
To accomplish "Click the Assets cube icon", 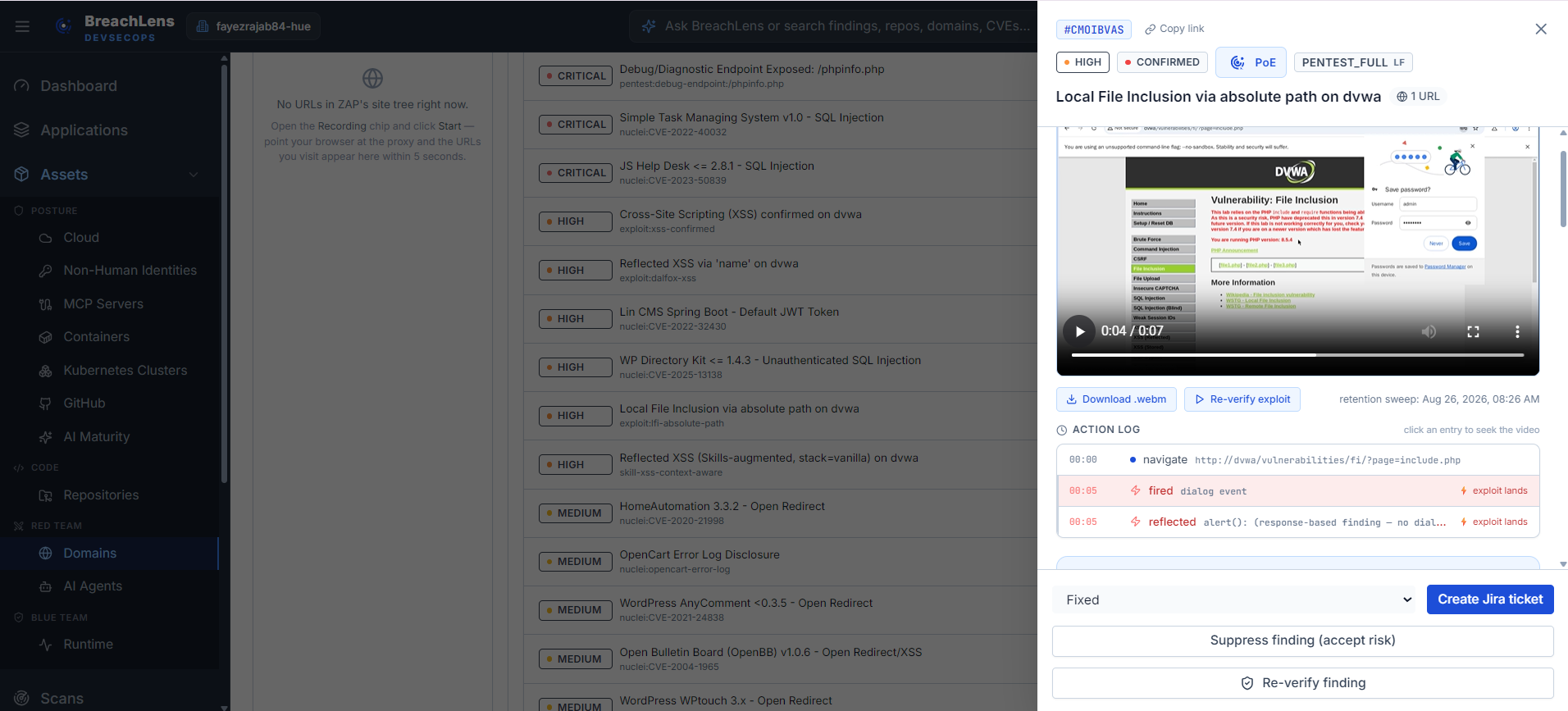I will click(x=22, y=175).
